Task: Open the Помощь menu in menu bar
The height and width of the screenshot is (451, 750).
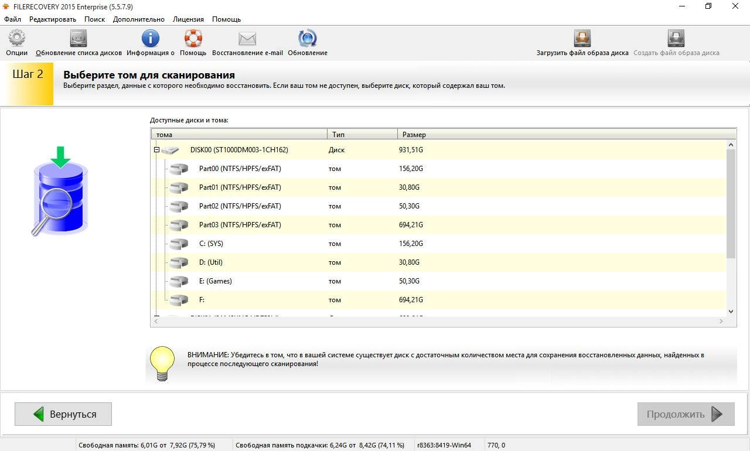Action: coord(226,19)
